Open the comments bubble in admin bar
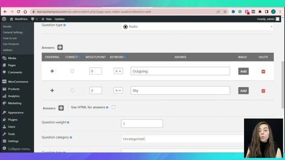The image size is (285, 160). (x=33, y=19)
